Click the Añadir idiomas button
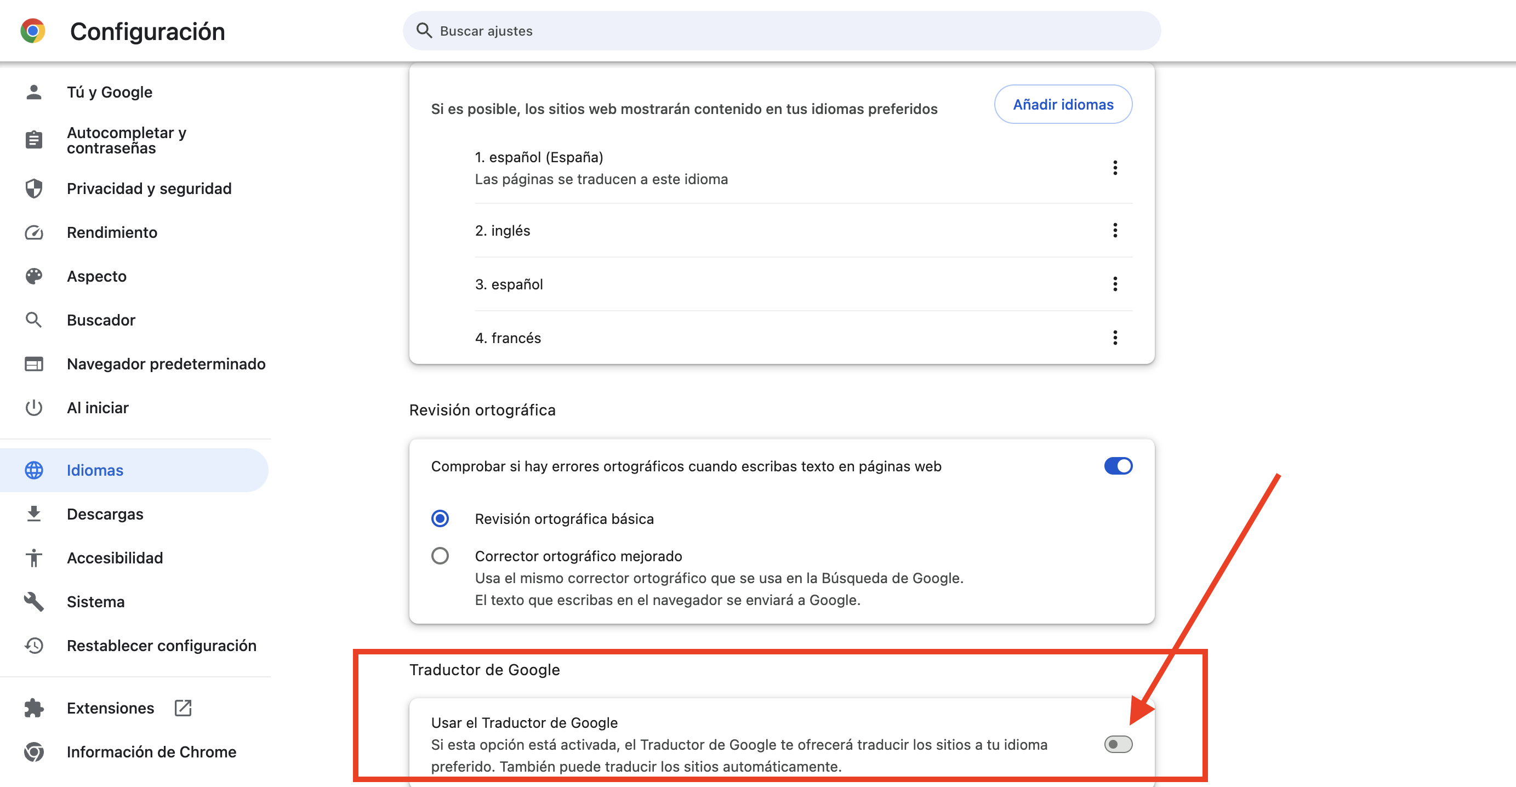Viewport: 1516px width, 787px height. click(1063, 104)
